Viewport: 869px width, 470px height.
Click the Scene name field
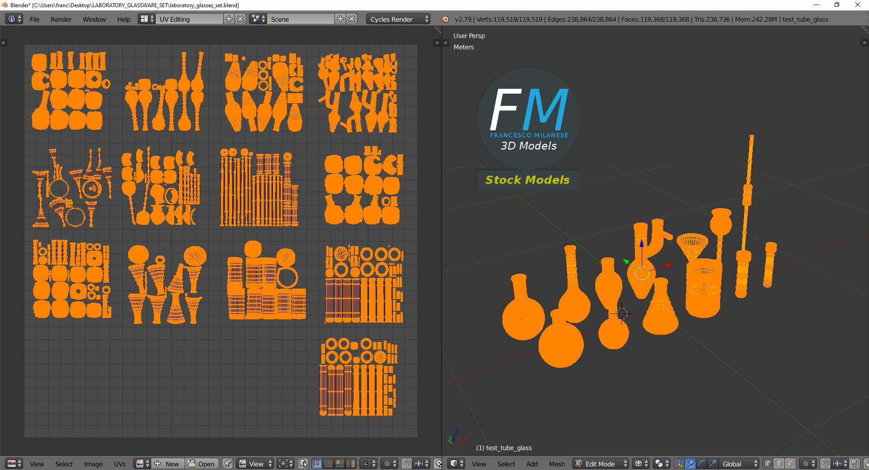301,19
